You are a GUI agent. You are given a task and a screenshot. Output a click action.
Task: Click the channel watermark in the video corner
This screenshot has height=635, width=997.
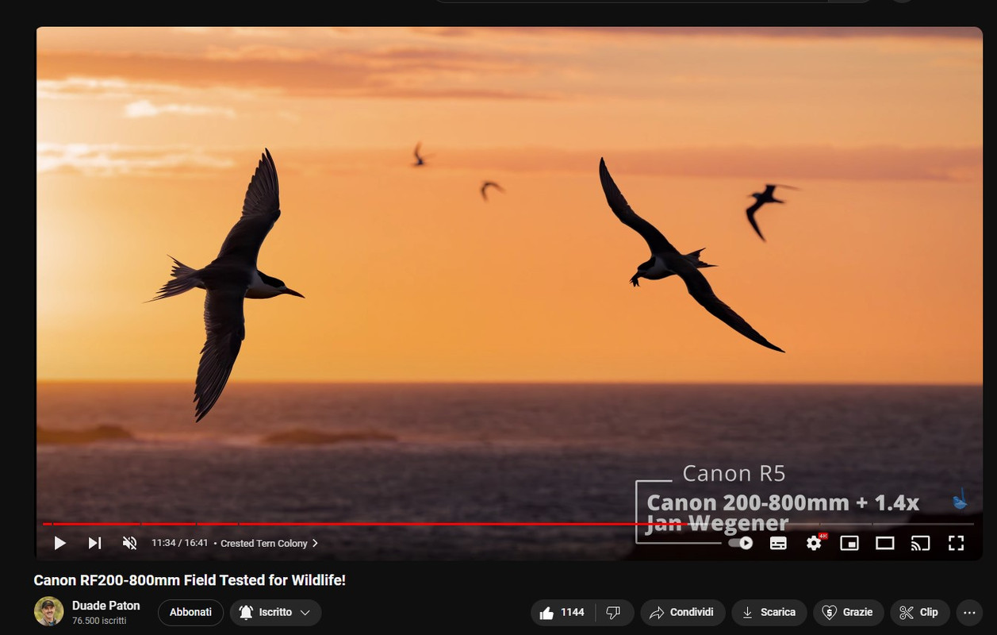pos(960,499)
